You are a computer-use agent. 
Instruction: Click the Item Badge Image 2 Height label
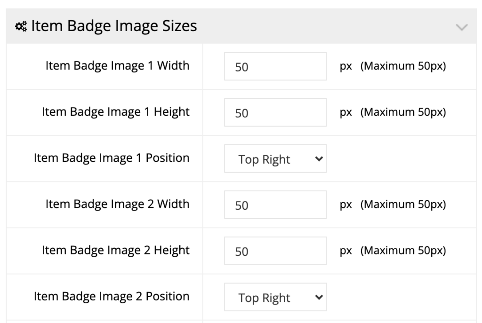coord(116,250)
